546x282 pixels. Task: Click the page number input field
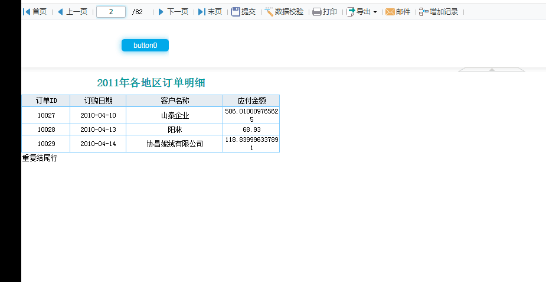(111, 12)
